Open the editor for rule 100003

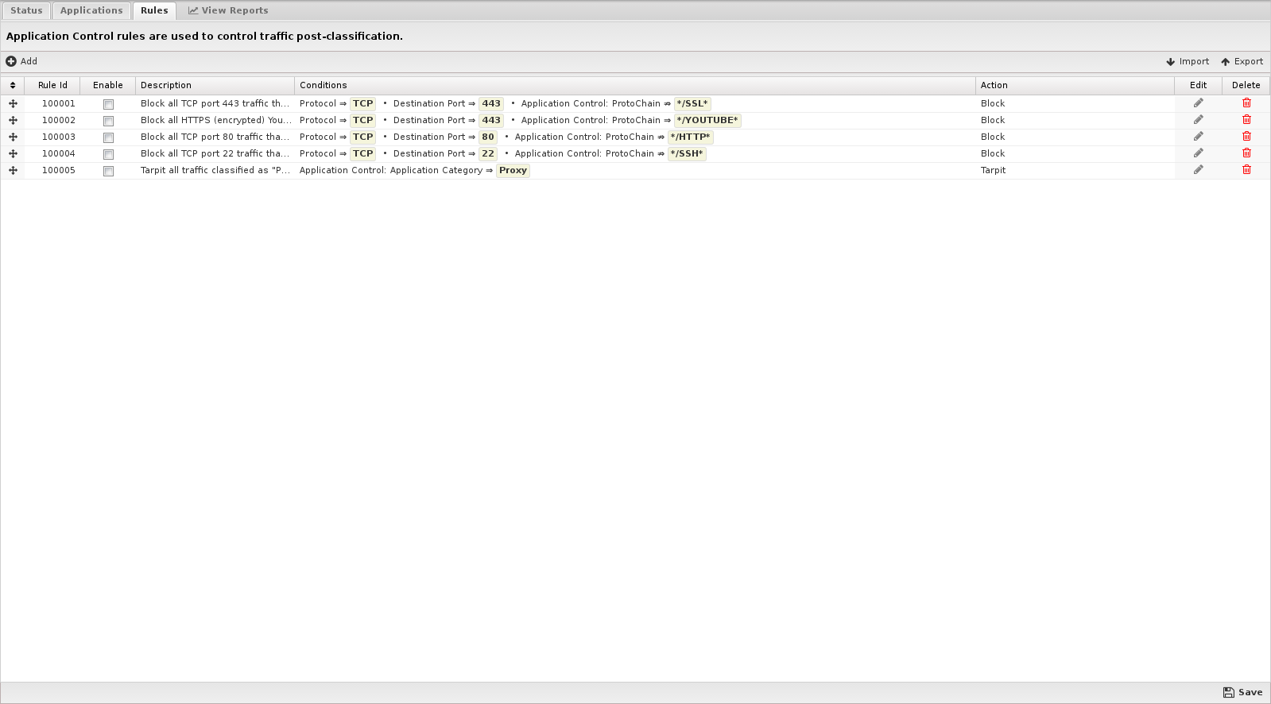(x=1198, y=137)
